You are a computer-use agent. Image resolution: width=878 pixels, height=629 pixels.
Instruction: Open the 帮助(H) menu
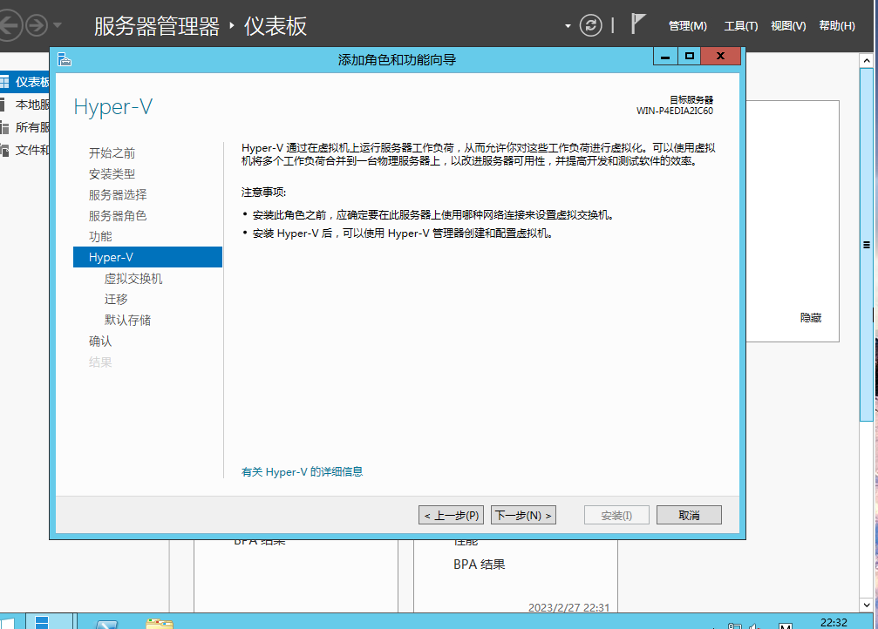coord(836,26)
